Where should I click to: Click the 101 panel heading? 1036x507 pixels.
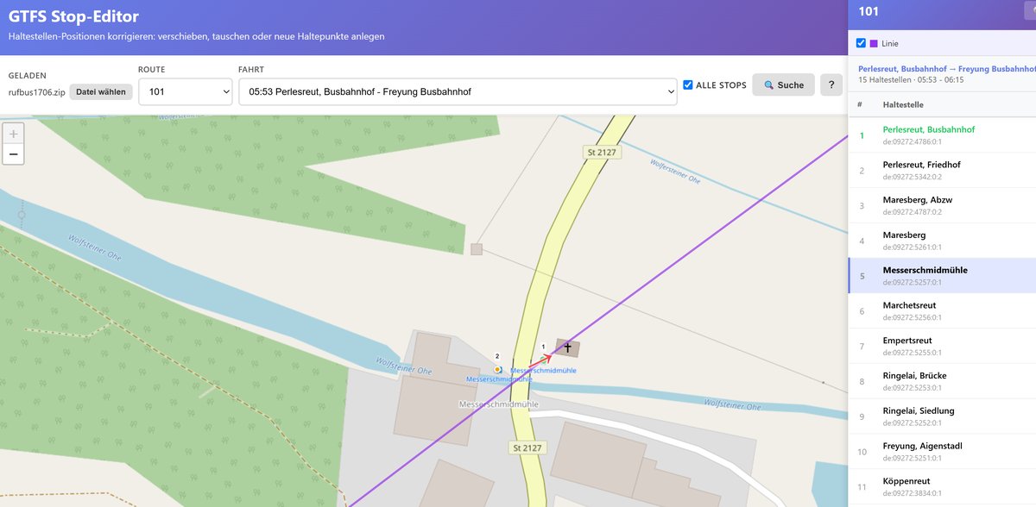click(869, 11)
